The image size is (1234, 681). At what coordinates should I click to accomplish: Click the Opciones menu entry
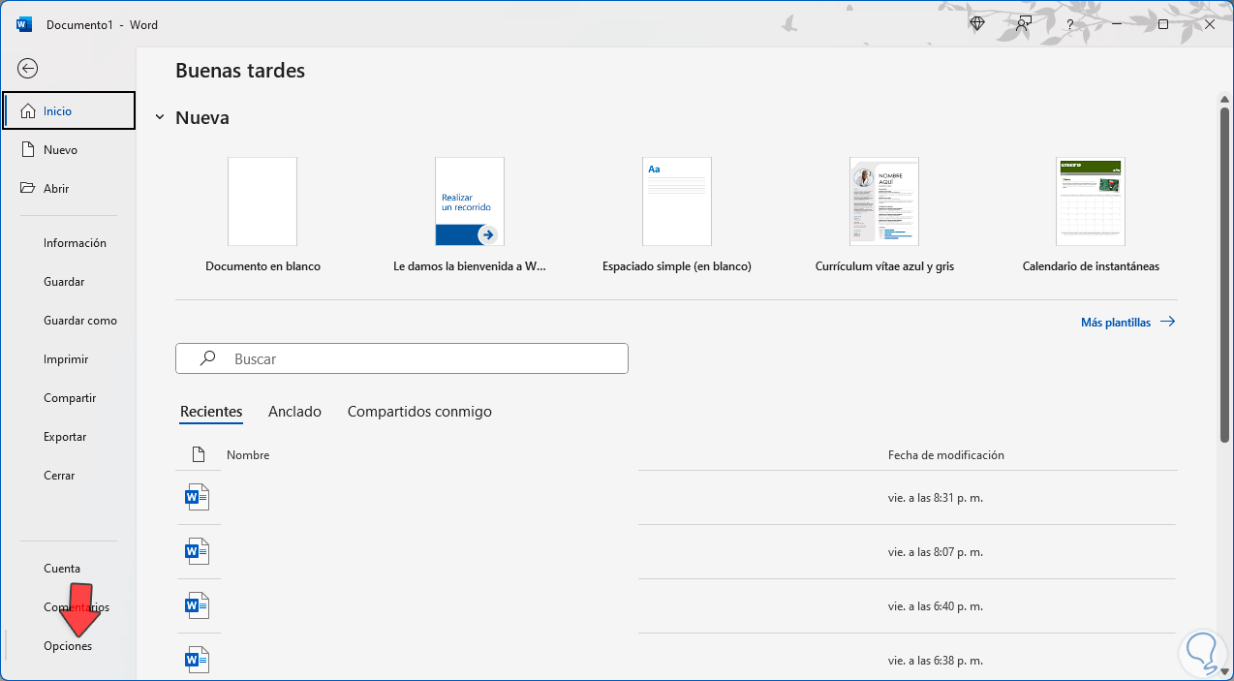pos(68,646)
